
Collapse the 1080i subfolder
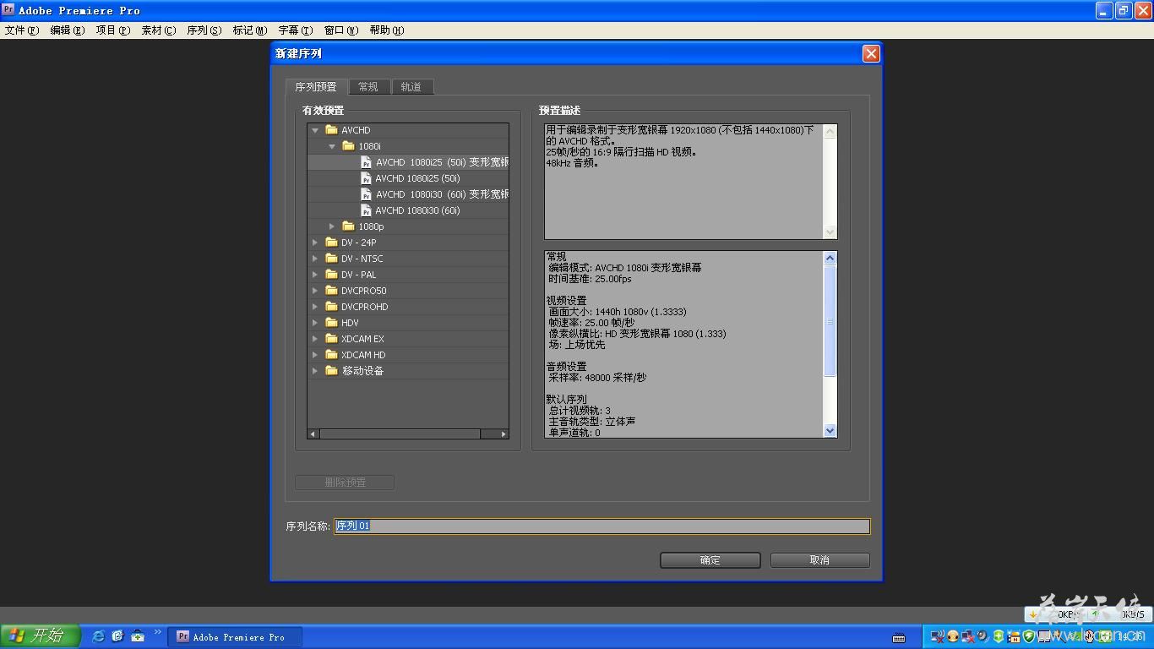(332, 146)
